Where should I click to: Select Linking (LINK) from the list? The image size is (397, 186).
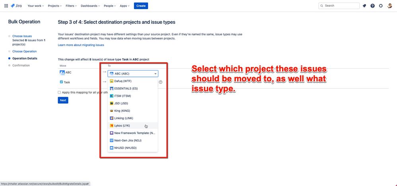point(133,118)
